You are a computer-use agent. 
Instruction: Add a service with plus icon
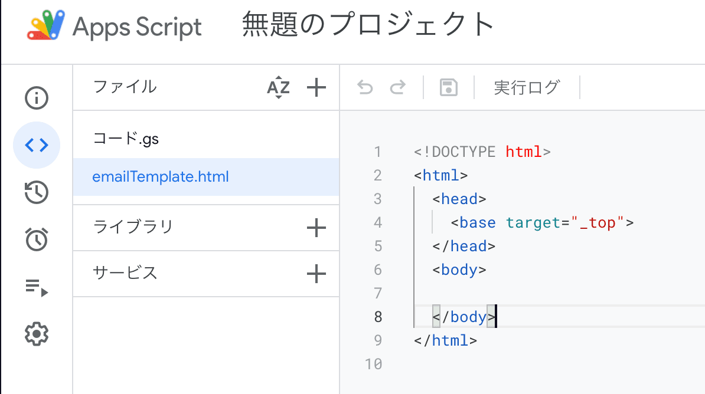point(316,273)
